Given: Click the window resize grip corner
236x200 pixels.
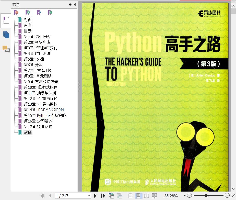Looking at the screenshot, I should coord(234,196).
